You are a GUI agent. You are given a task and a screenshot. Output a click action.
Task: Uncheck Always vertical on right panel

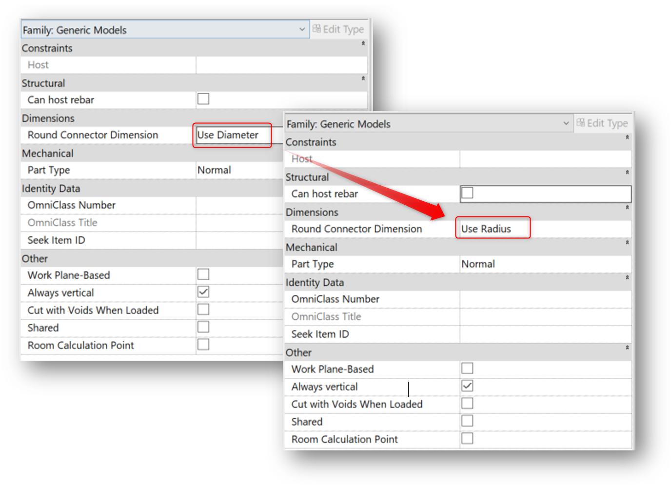[x=467, y=385]
